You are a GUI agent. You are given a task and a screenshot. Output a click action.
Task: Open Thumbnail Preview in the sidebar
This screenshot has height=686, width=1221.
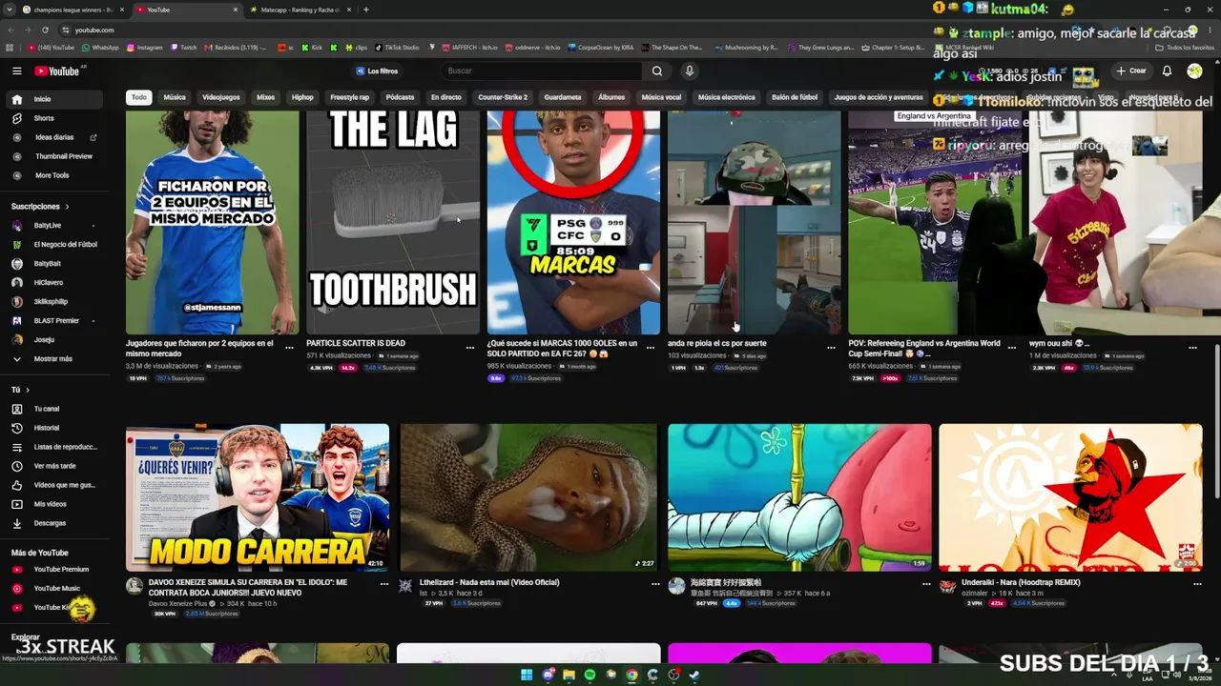pos(54,156)
